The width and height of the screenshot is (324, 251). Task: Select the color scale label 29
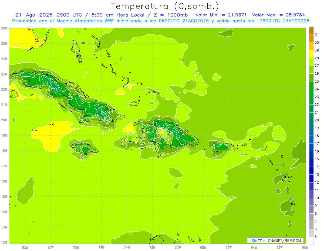317,50
